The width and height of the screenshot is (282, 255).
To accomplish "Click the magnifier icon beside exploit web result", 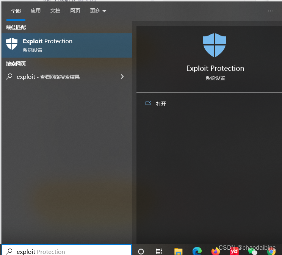I will coord(9,77).
